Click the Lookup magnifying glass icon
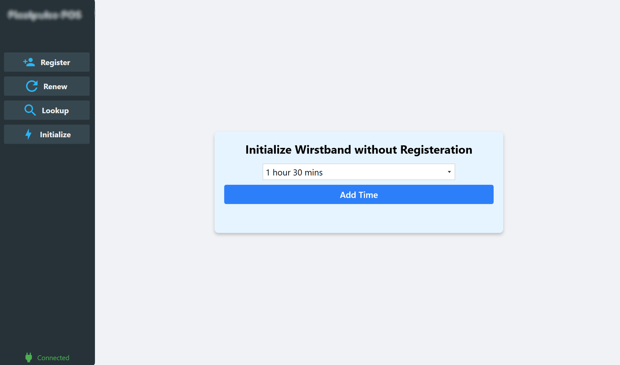This screenshot has width=620, height=365. pos(30,110)
